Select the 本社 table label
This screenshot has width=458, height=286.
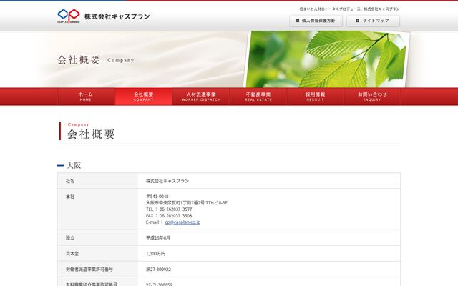point(70,197)
